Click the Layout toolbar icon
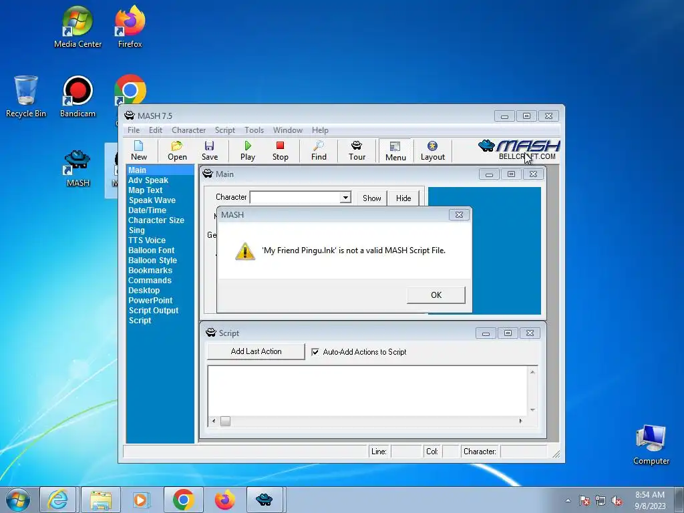The width and height of the screenshot is (684, 513). tap(432, 150)
